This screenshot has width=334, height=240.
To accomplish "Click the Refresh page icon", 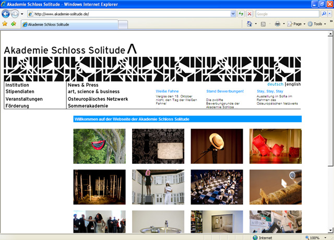I will coord(241,14).
